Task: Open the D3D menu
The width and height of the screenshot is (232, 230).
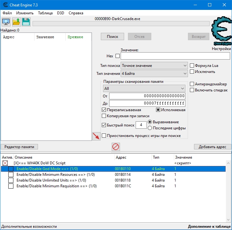Action: [x=61, y=13]
